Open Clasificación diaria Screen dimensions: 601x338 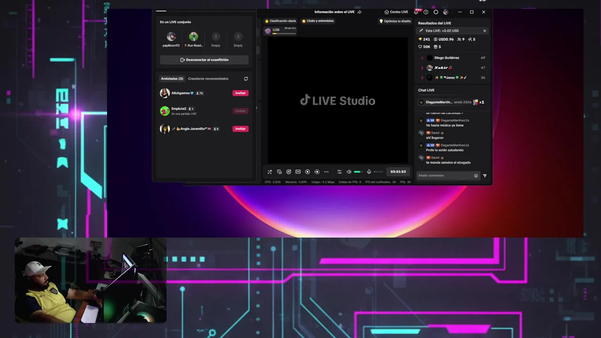coord(280,21)
